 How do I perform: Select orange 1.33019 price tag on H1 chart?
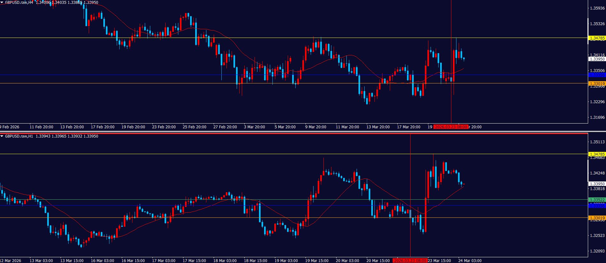click(x=597, y=218)
